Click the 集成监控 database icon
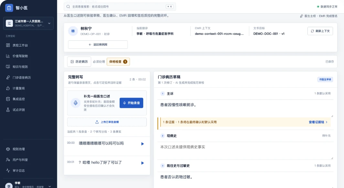This screenshot has height=188, width=344. tap(8, 99)
